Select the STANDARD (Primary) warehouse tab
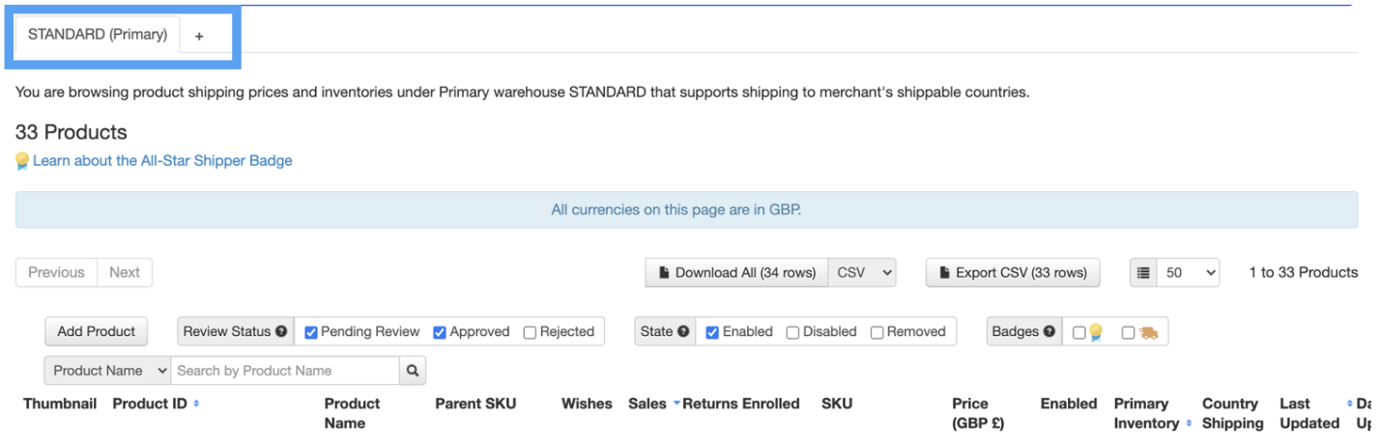 (97, 35)
